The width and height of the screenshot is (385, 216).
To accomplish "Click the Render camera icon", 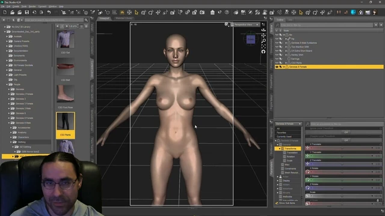I will pyautogui.click(x=202, y=12).
